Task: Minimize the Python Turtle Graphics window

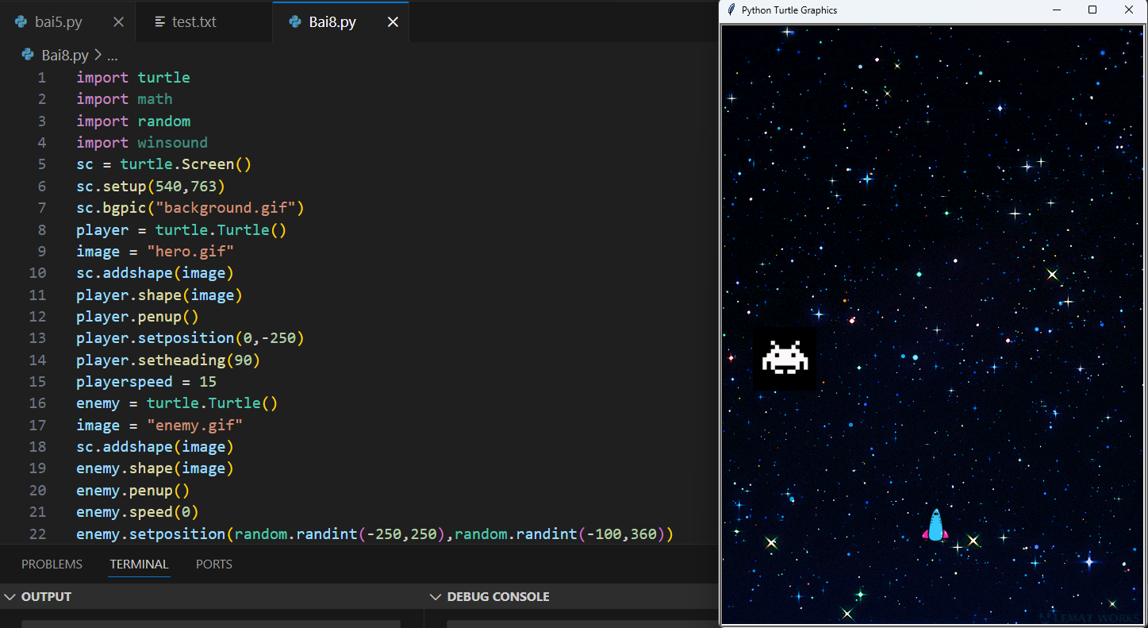Action: 1056,10
